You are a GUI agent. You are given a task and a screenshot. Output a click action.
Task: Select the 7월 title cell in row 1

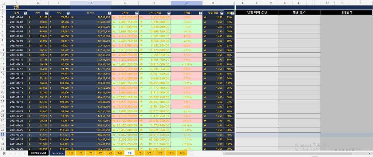point(16,7)
